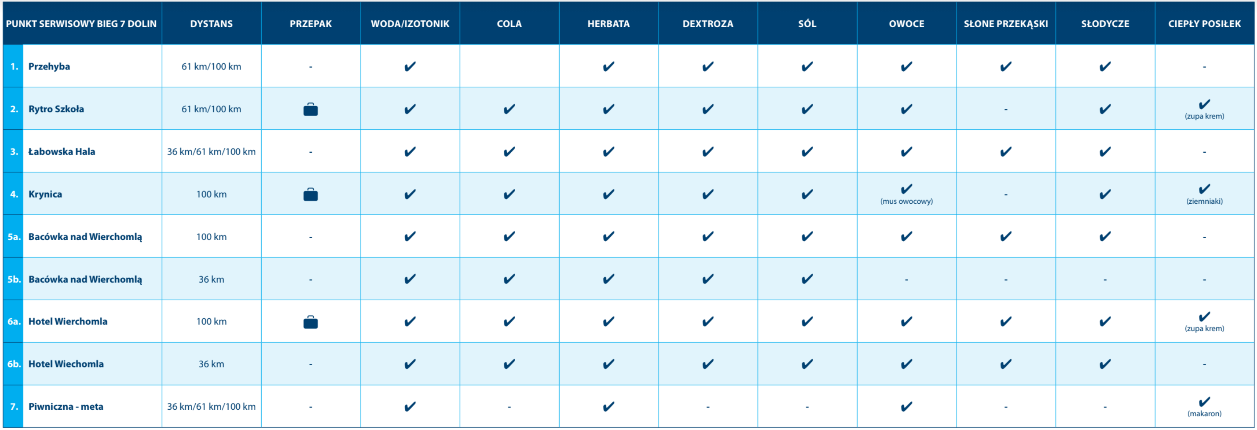This screenshot has width=1257, height=430.
Task: Click the Słodycze checkmark in row 6b
Action: 1105,364
